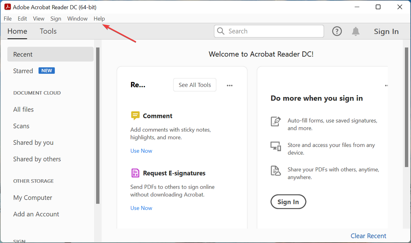411x243 pixels.
Task: Click Sign In in the top bar
Action: coord(386,32)
